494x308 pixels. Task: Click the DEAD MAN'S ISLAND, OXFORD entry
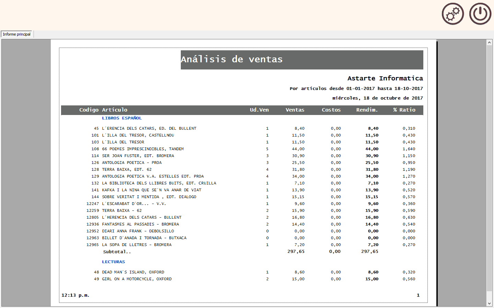133,272
